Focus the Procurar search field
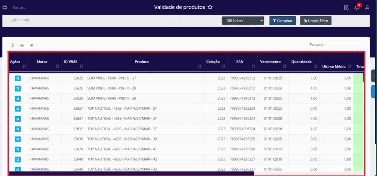The width and height of the screenshot is (377, 176). 345,45
